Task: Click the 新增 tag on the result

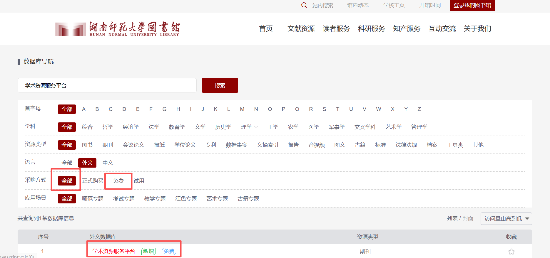Action: pyautogui.click(x=148, y=251)
